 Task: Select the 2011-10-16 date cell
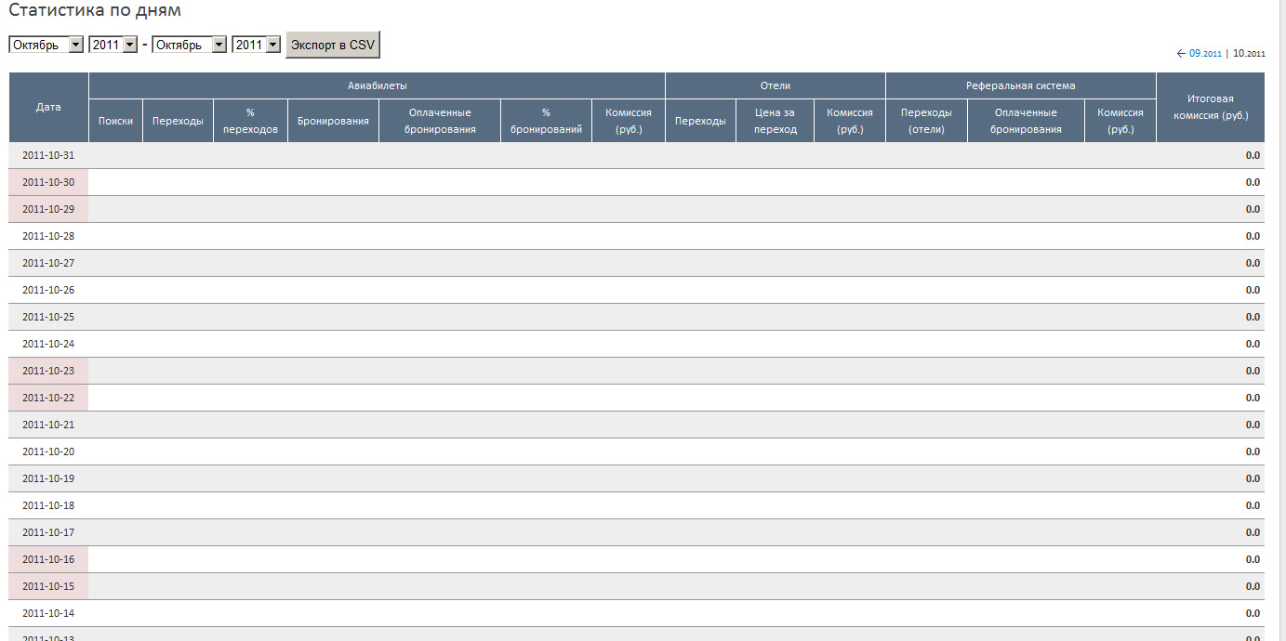click(48, 559)
